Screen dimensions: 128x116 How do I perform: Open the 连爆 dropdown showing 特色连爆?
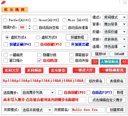pos(115,47)
